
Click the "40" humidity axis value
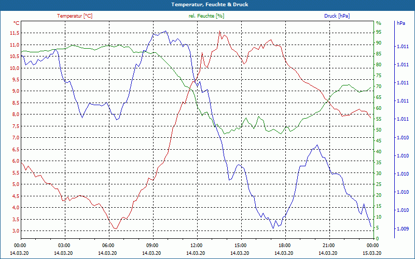click(x=379, y=152)
